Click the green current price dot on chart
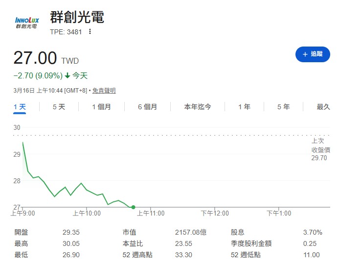339x267 pixels. point(134,207)
